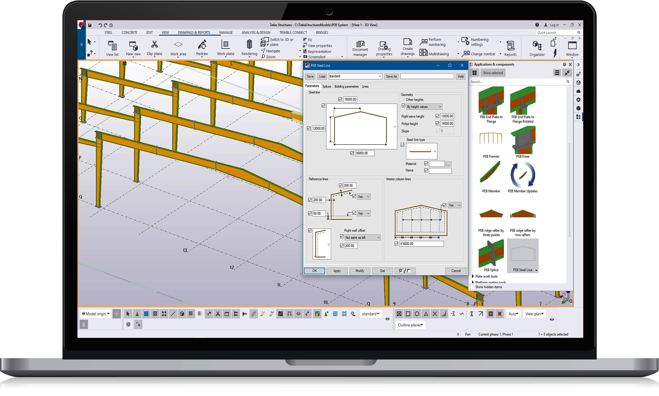The image size is (659, 396).
Task: Toggle the 50.00 reference line checkbox
Action: click(x=310, y=213)
